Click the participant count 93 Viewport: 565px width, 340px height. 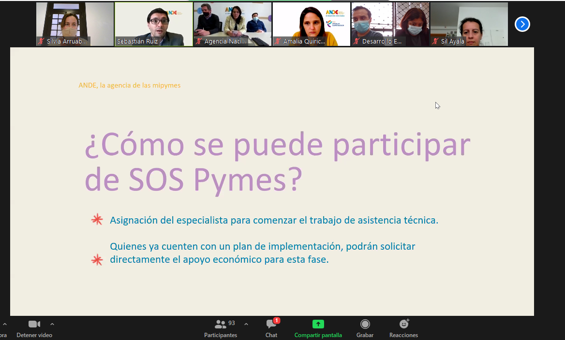pos(232,323)
